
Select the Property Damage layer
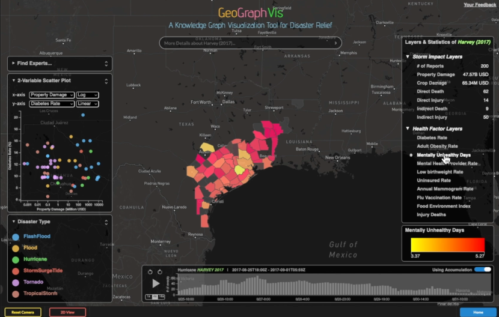(x=436, y=74)
